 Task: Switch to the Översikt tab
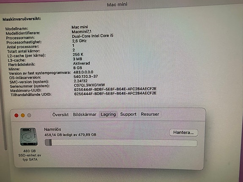click(x=60, y=114)
